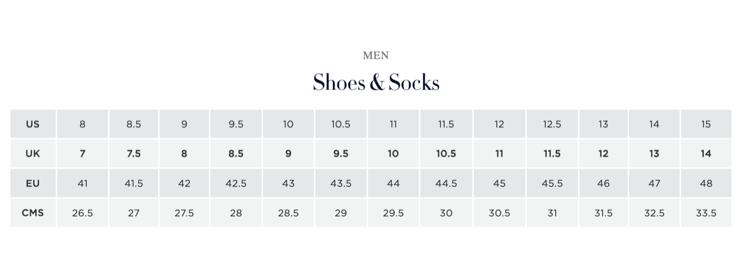Click the MEN label above heading
This screenshot has height=258, width=742.
point(376,56)
